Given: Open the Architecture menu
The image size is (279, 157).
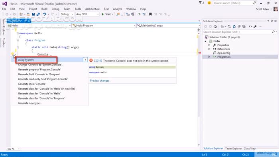Looking at the screenshot, I should tap(92, 9).
